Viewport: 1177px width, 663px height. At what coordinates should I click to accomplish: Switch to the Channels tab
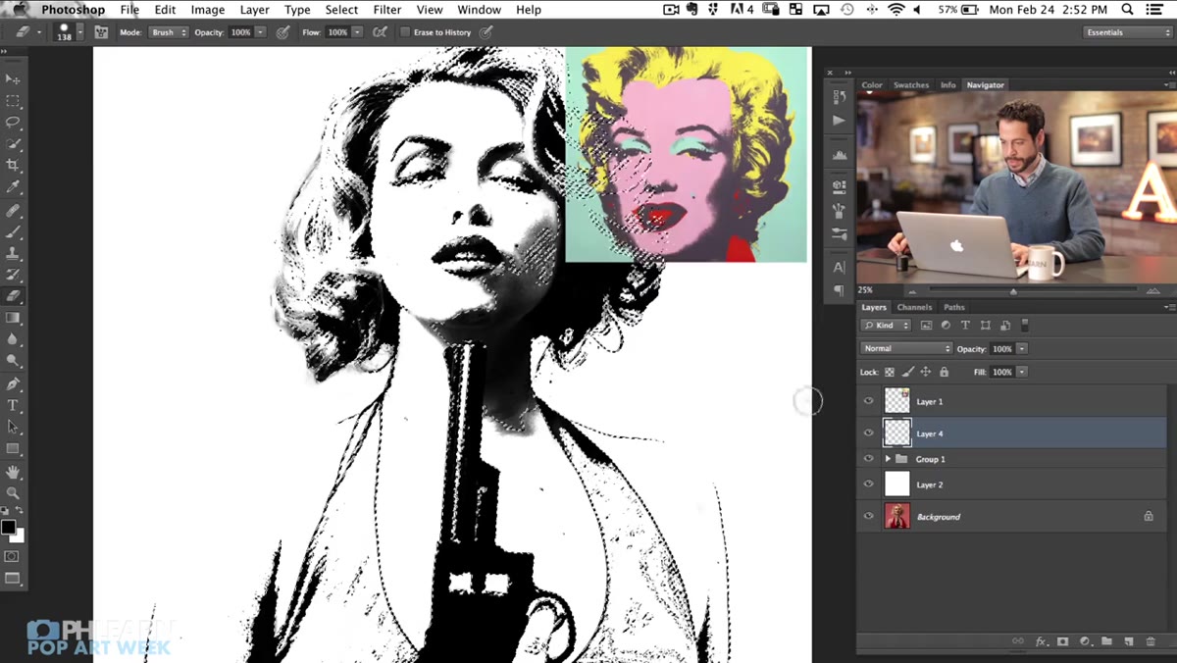coord(914,307)
